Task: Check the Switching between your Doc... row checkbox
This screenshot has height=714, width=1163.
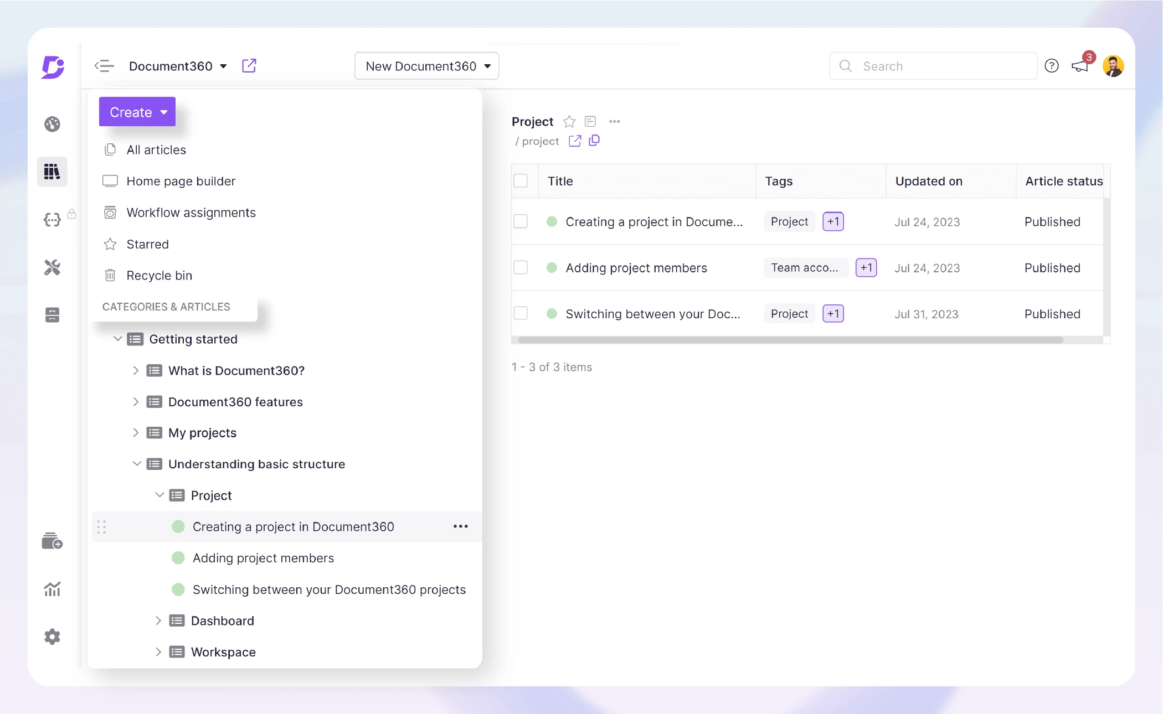Action: [x=521, y=313]
